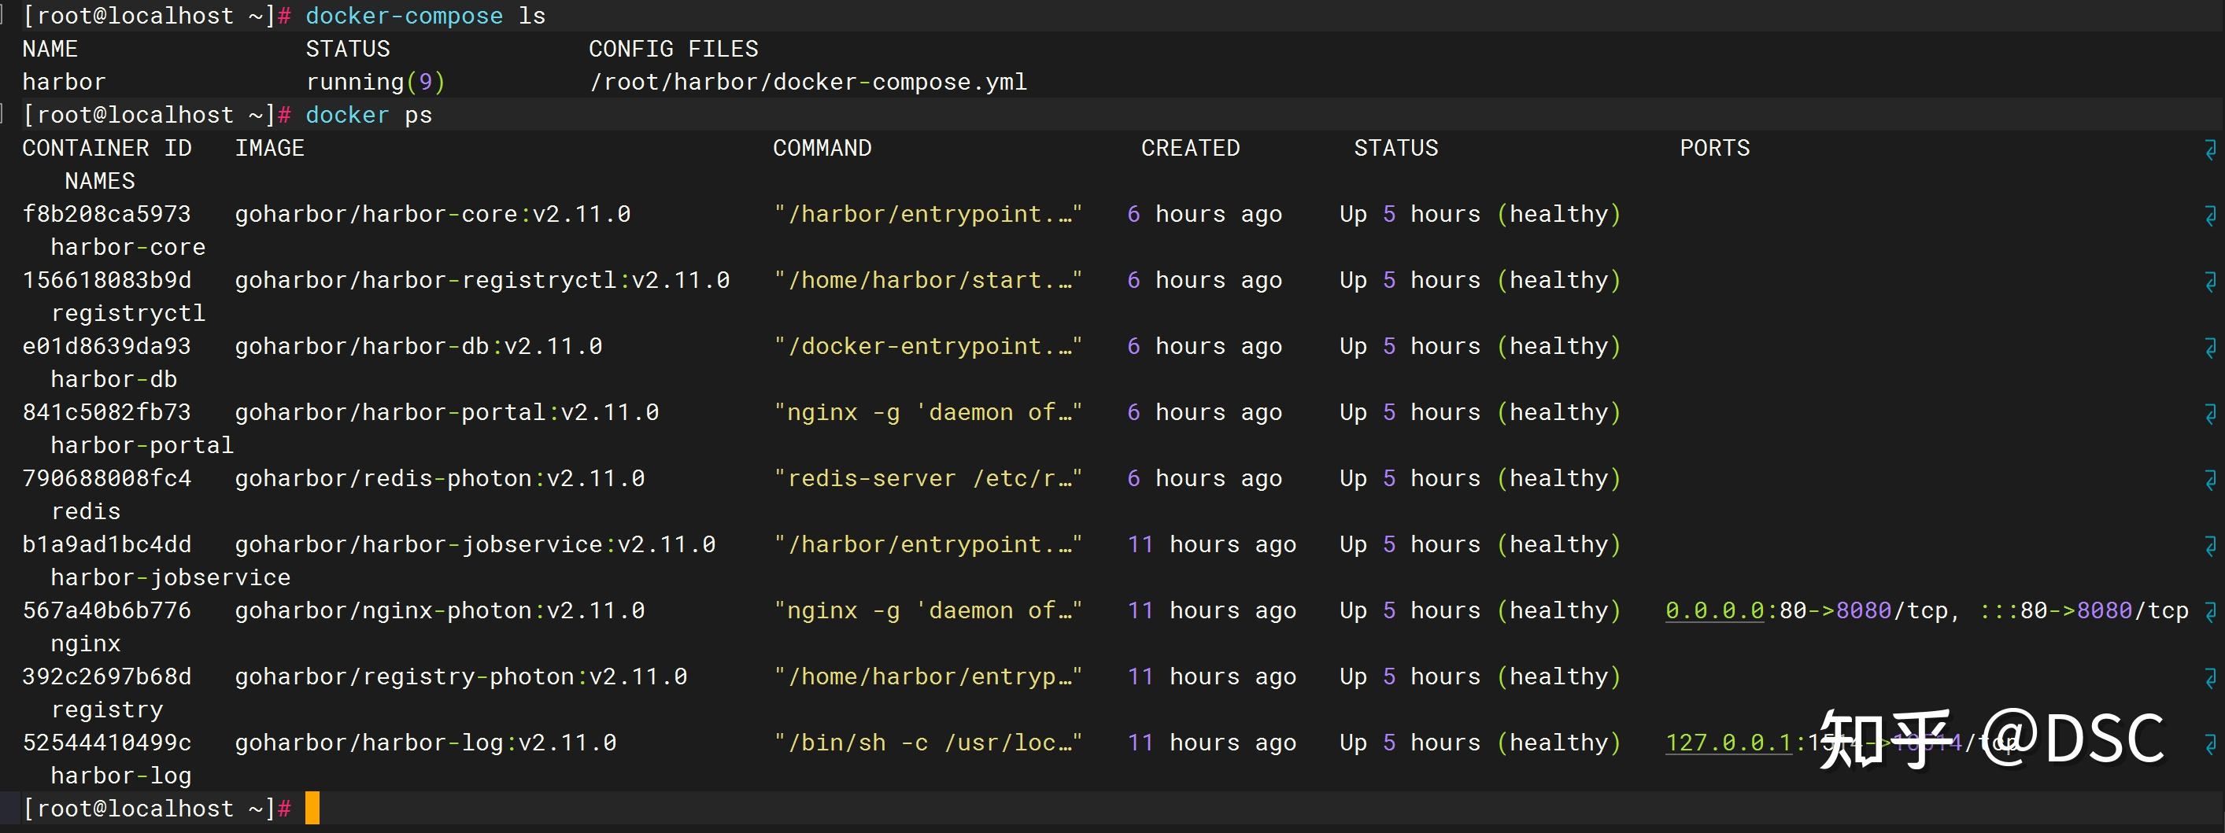
Task: Select the Up 5 hours (healthy) status on registry row
Action: click(x=1479, y=676)
